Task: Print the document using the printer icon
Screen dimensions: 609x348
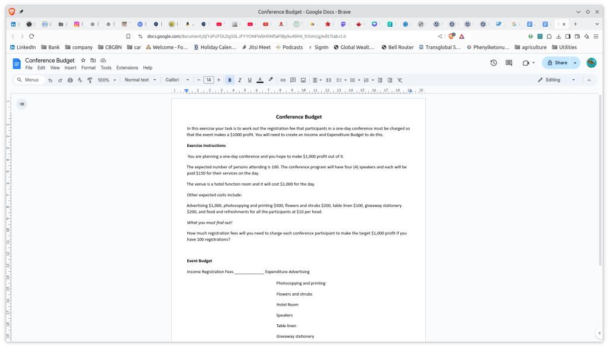Action: (70, 80)
